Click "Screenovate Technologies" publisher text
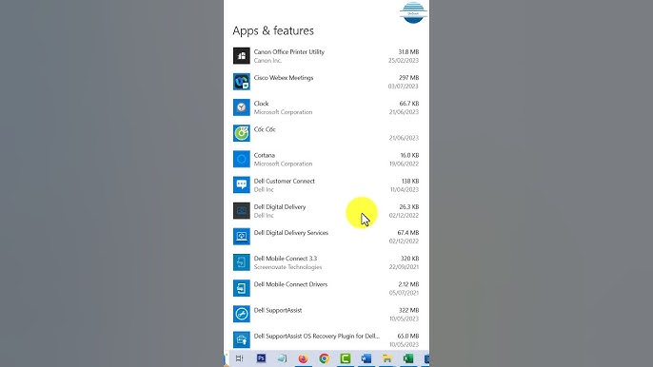Viewport: 653px width, 367px height. coord(287,267)
